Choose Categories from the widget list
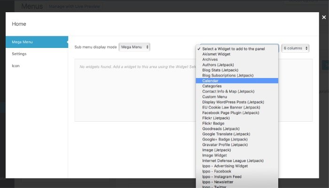Screen dimensions: 329x188 [x=211, y=86]
